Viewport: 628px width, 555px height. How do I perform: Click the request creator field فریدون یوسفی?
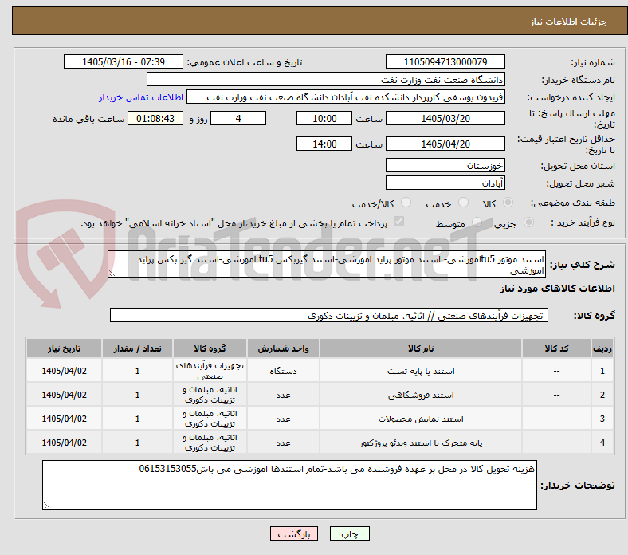point(346,97)
